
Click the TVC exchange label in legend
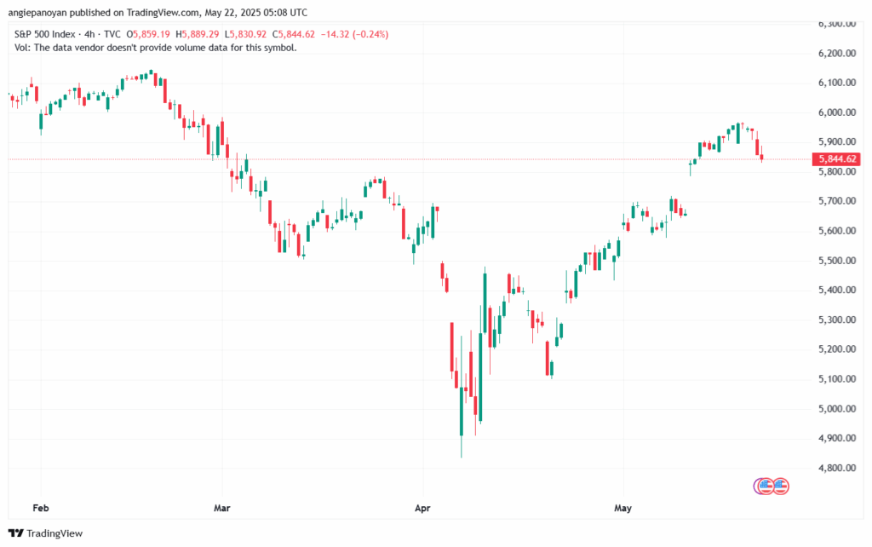112,34
